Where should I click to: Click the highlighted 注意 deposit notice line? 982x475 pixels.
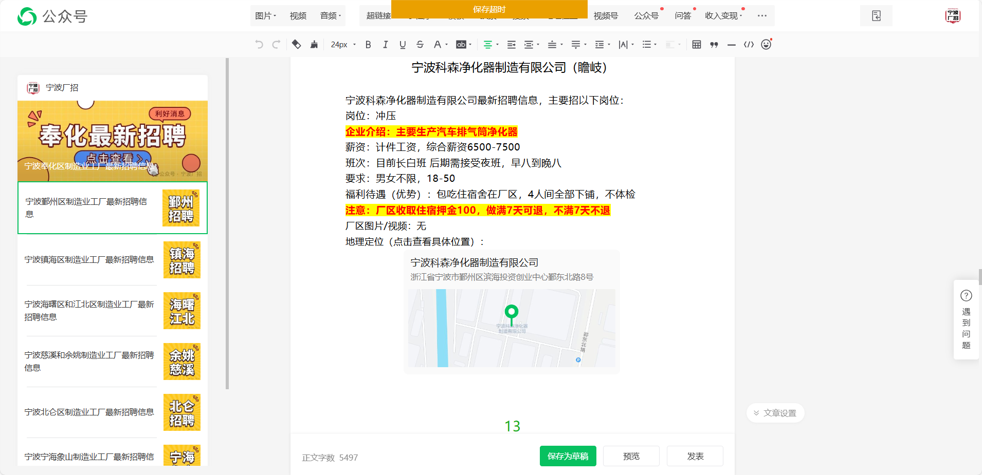click(x=478, y=210)
